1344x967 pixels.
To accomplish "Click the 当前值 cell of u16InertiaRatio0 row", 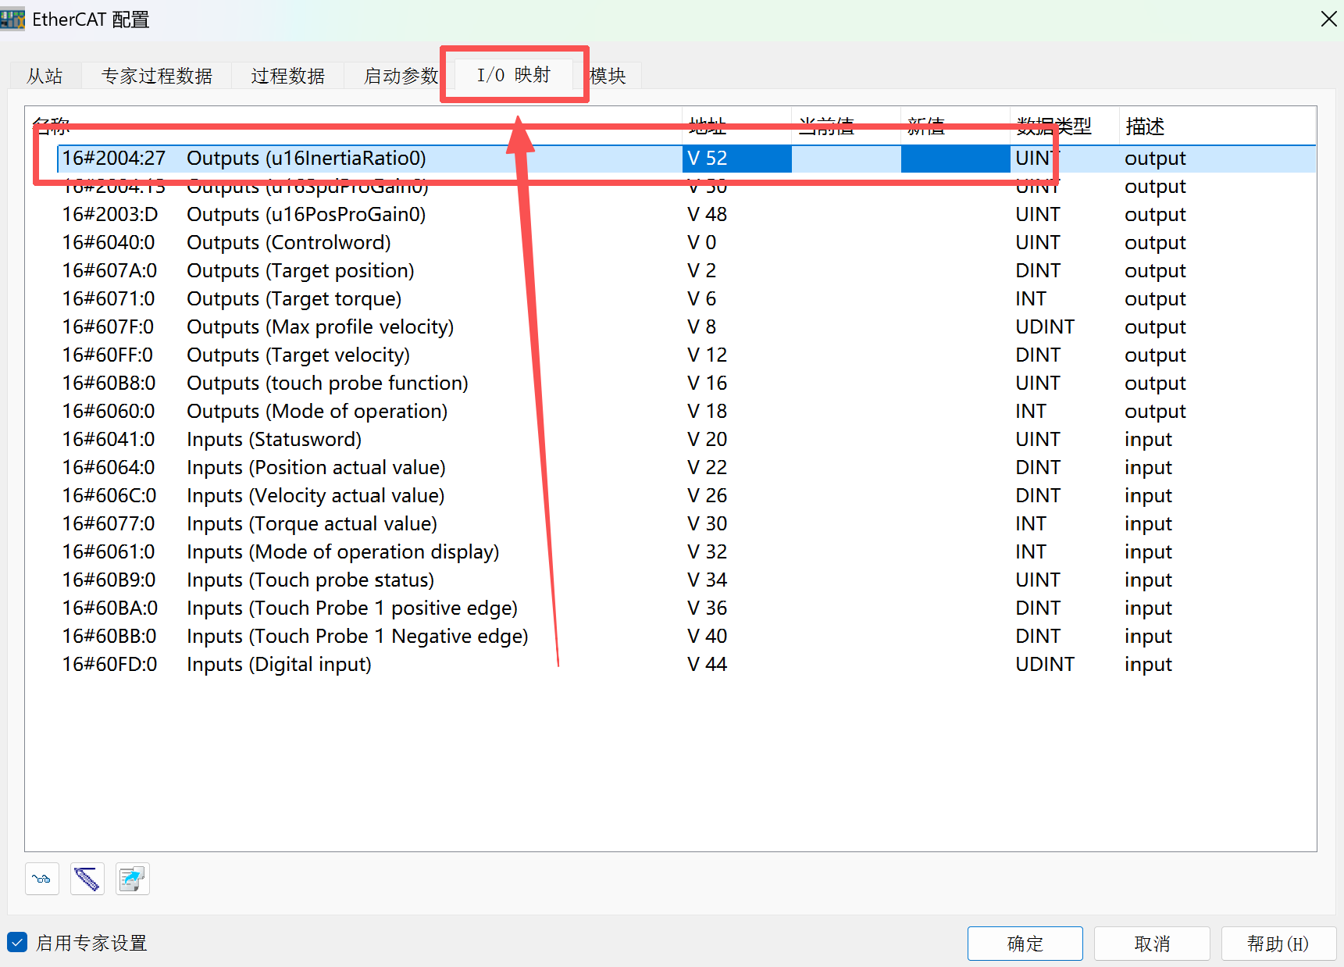I will (846, 159).
